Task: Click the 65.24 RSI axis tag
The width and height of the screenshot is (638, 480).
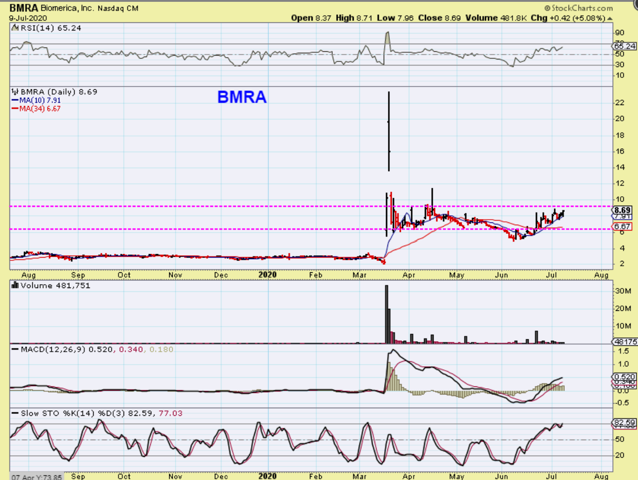Action: 624,46
